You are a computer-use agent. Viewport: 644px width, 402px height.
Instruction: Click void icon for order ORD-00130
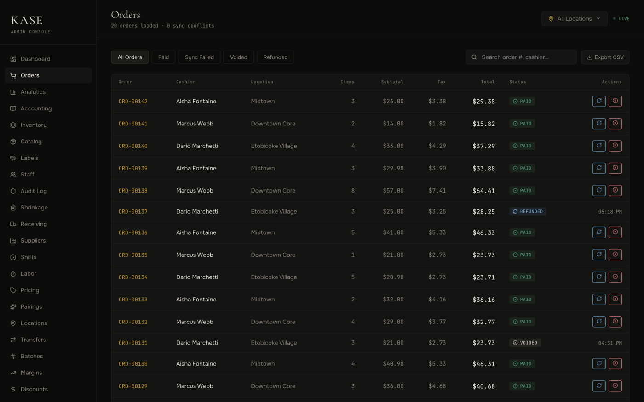(615, 363)
